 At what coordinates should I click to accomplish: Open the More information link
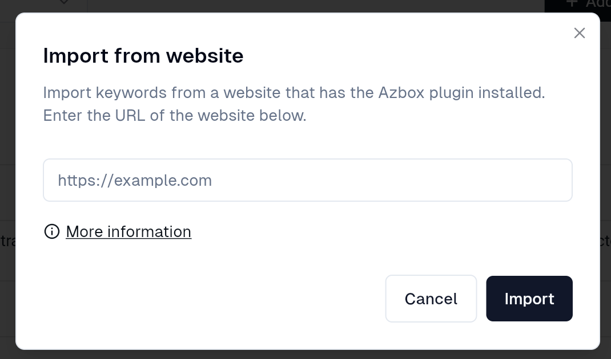(x=128, y=231)
